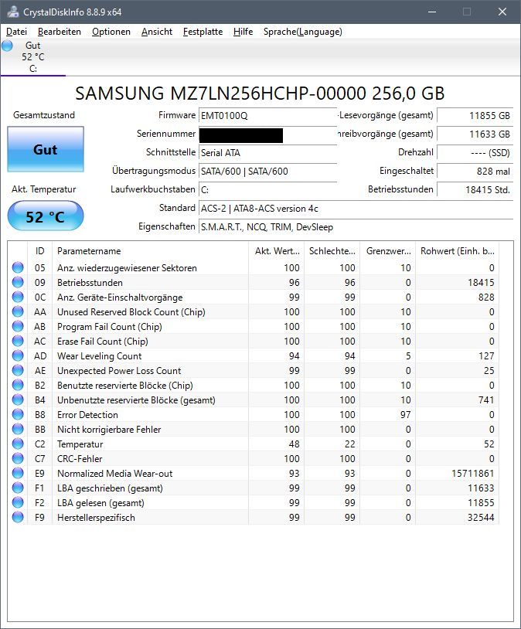Click the Gesamtzustand label
521x629 pixels.
point(44,115)
